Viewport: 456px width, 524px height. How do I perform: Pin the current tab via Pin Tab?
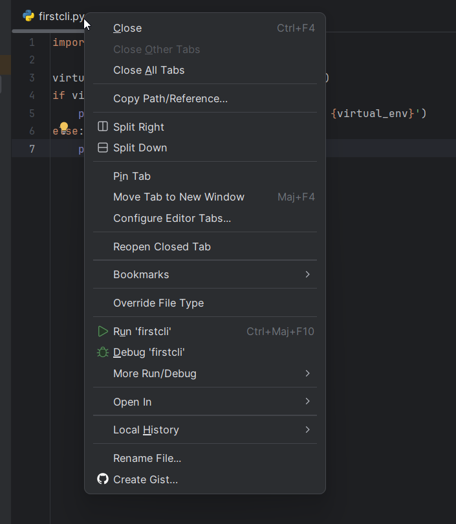coord(132,176)
